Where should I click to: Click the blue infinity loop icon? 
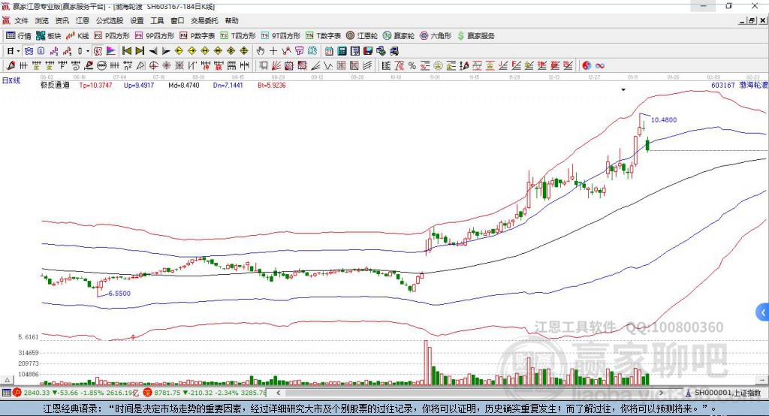(599, 66)
